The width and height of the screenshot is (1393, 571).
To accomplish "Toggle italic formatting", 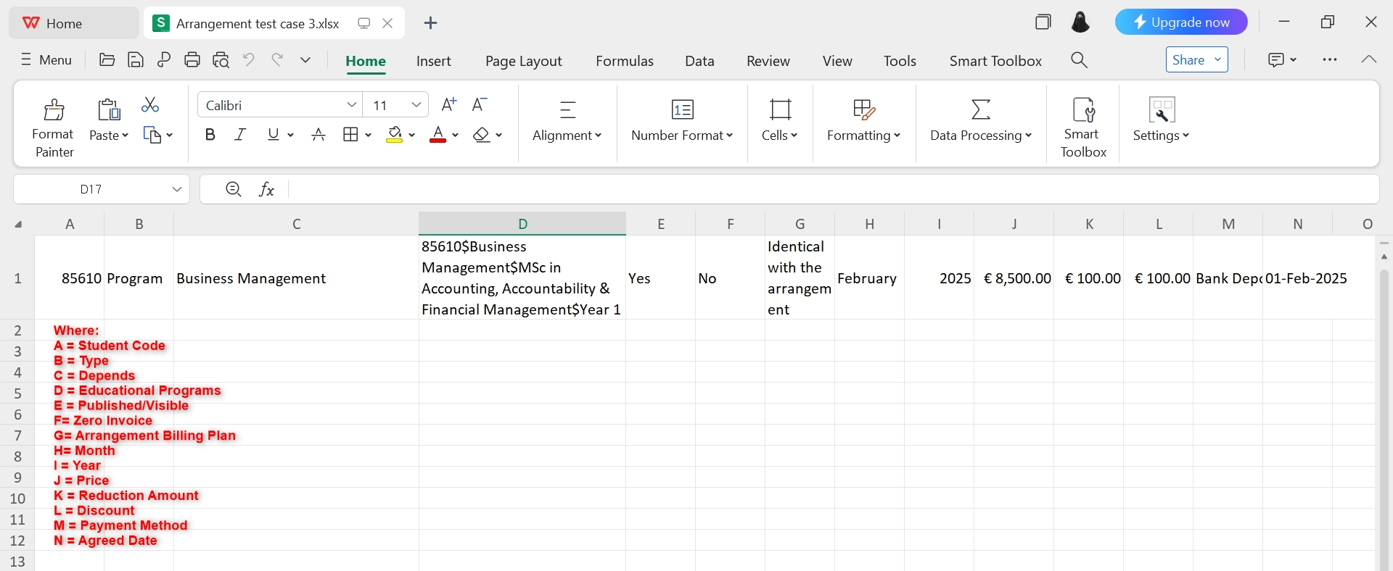I will click(x=240, y=135).
